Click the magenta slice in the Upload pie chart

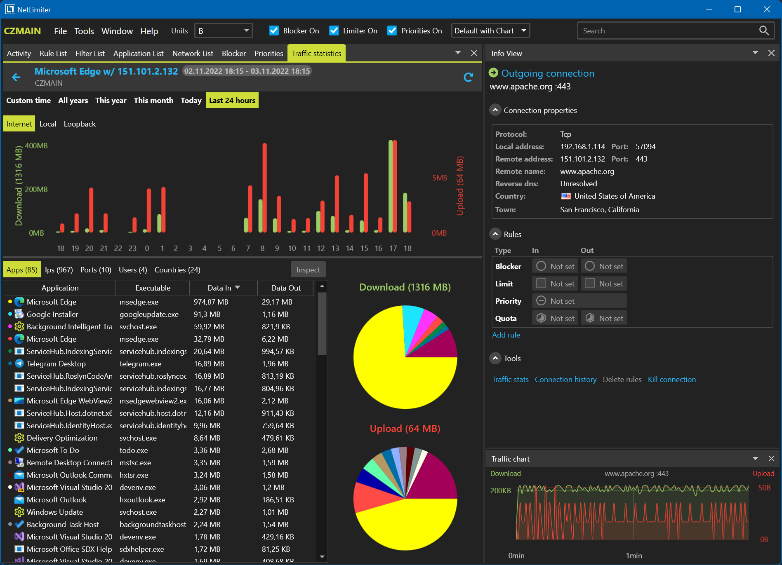[x=437, y=478]
